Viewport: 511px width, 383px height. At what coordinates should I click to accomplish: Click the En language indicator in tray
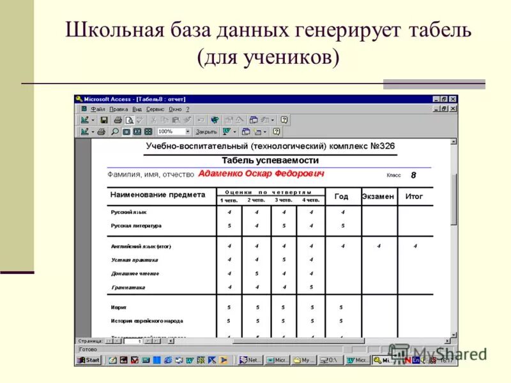[416, 360]
